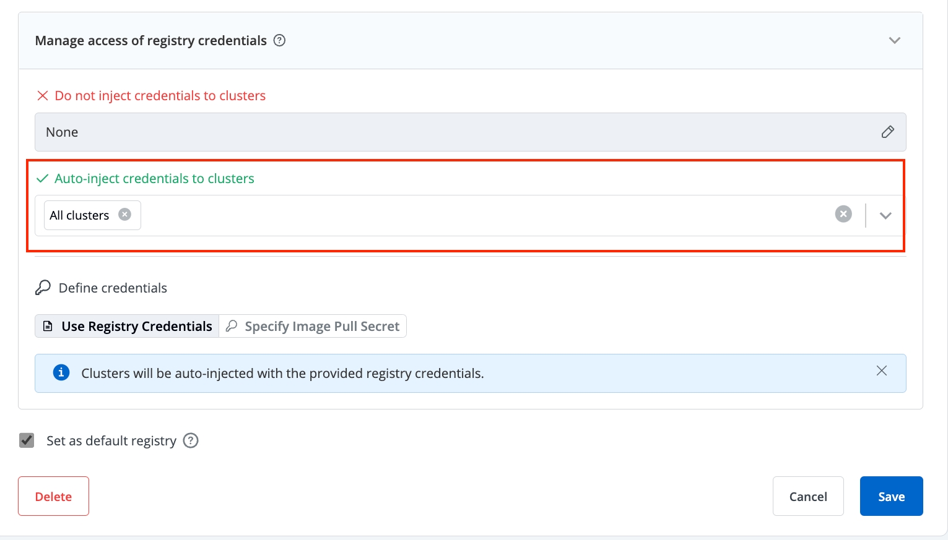Select Use Registry Credentials tab

tap(127, 326)
